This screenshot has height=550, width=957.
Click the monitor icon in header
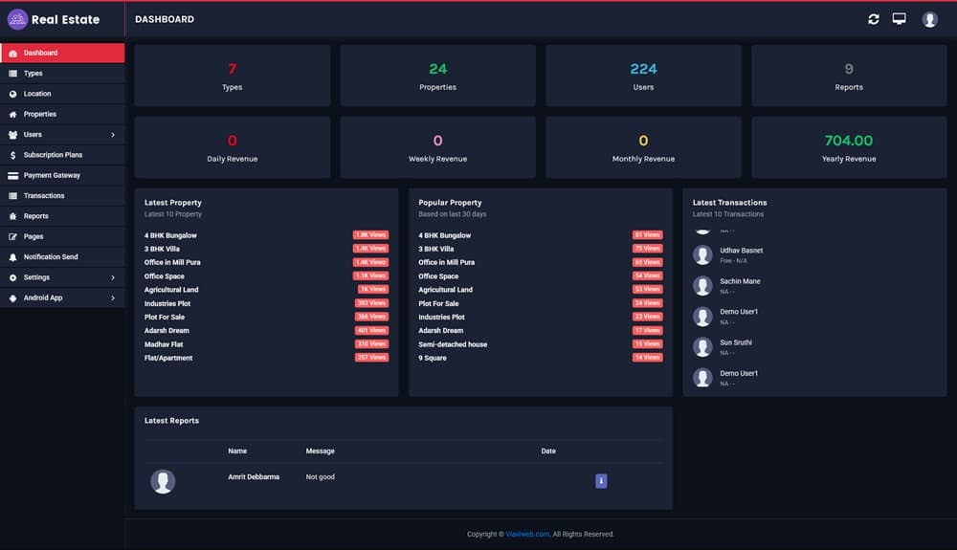tap(899, 19)
